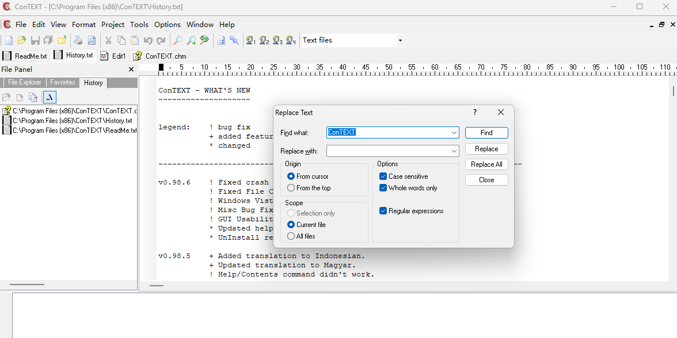Click the Print icon
This screenshot has width=677, height=338.
point(78,40)
